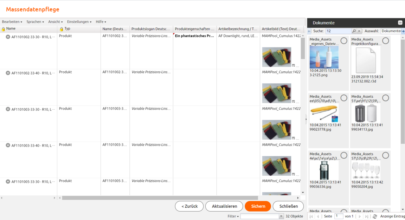Screen dimensions: 405x220
Task: Click the Suche input field containing 12
Action: [x=338, y=31]
